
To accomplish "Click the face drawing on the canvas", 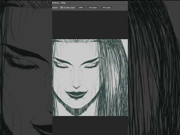I will 90,78.
